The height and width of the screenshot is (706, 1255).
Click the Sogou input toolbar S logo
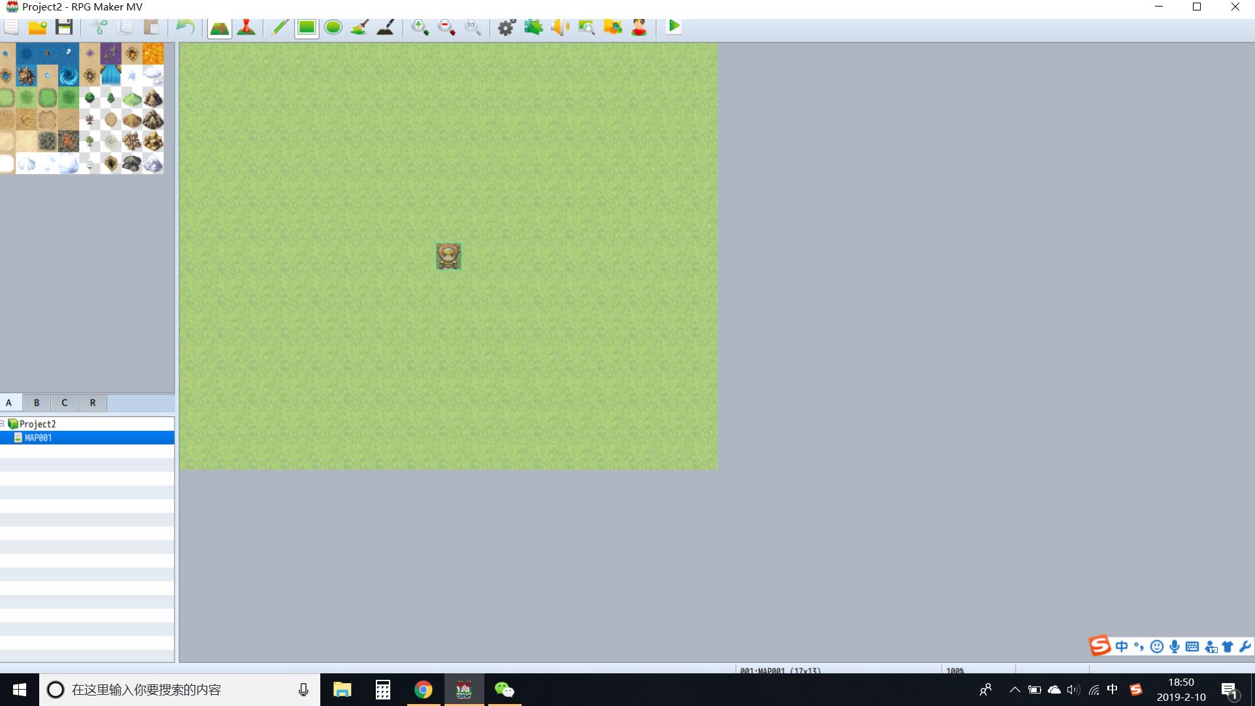point(1100,646)
